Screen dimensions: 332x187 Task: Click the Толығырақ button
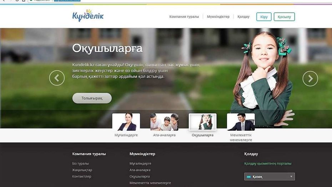click(92, 98)
